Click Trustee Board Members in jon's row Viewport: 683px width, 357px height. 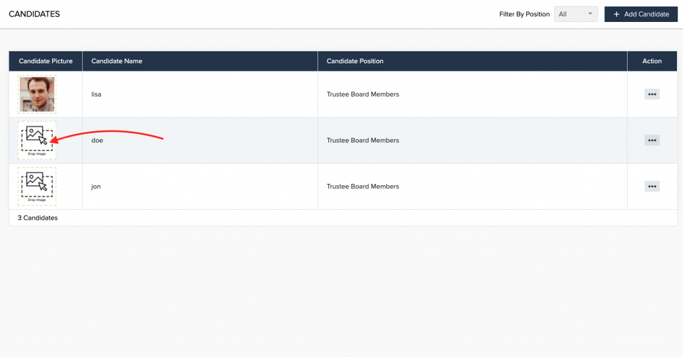tap(363, 186)
